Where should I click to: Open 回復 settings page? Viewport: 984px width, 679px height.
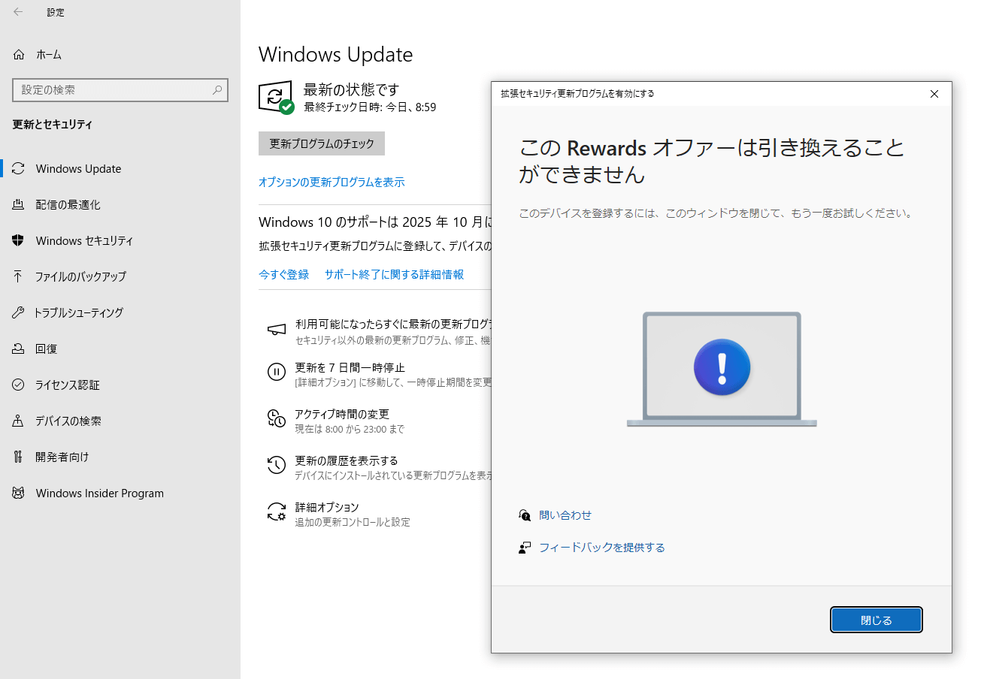point(47,349)
